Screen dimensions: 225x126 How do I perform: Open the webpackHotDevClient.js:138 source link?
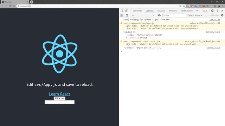point(205,23)
